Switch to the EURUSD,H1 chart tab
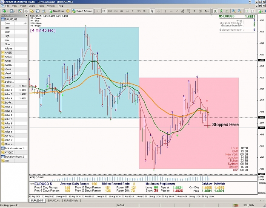 (54, 201)
